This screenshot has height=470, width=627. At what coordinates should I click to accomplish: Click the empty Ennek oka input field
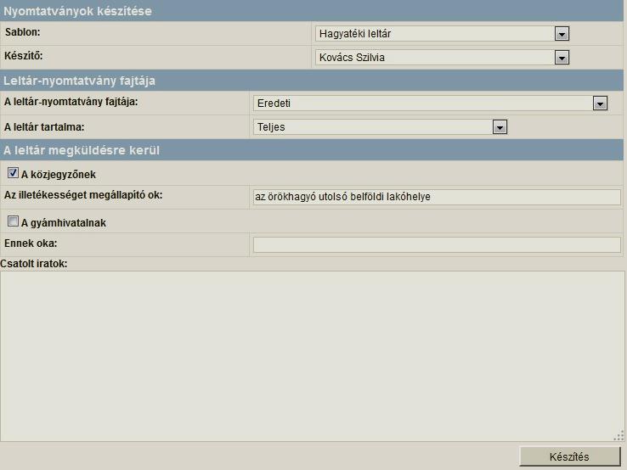437,245
